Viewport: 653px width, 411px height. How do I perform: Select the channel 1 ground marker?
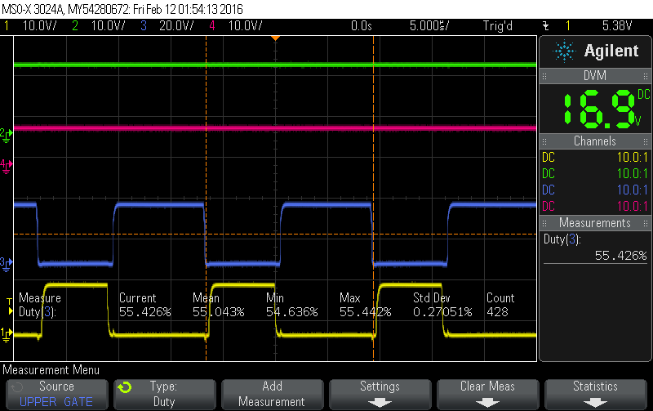point(6,333)
